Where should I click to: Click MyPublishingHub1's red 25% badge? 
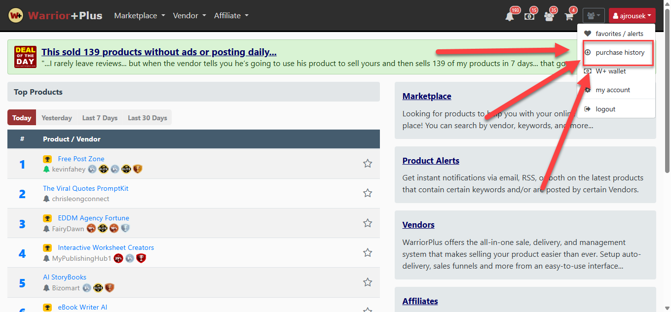pos(118,258)
